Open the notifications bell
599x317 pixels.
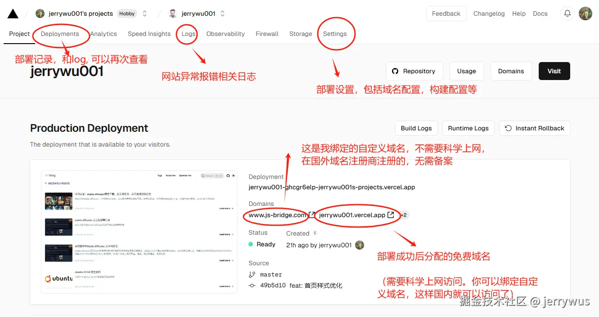click(x=567, y=13)
